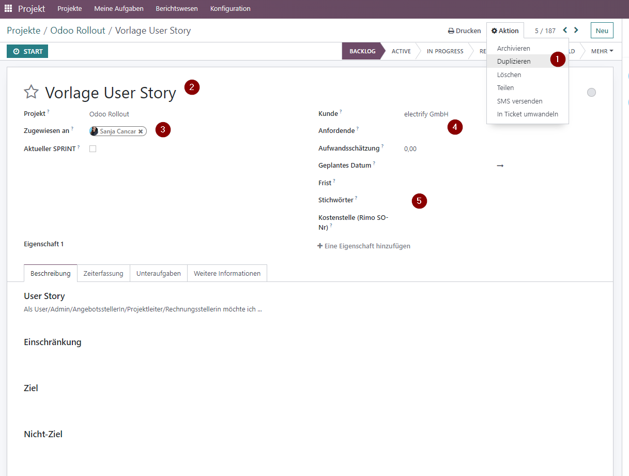Click the User Story heading
The width and height of the screenshot is (629, 476).
point(44,296)
